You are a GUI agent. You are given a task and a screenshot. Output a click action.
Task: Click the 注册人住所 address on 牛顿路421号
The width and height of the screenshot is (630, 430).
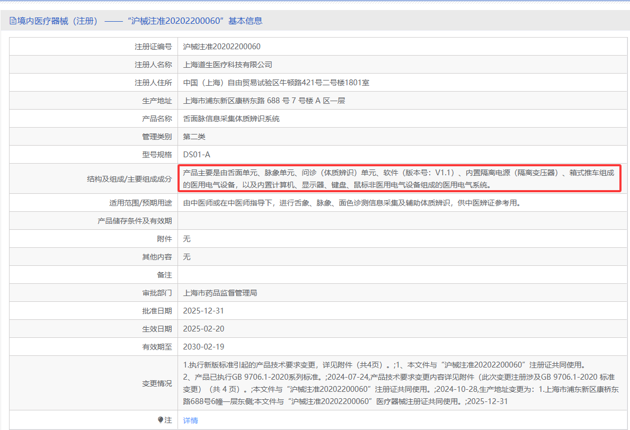pyautogui.click(x=276, y=83)
